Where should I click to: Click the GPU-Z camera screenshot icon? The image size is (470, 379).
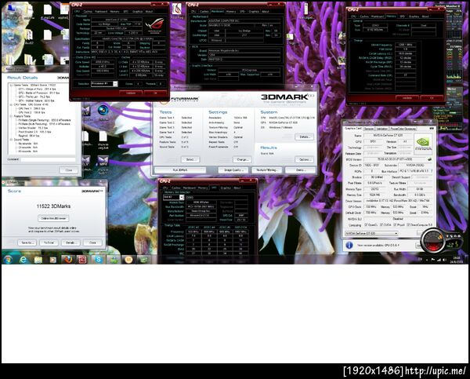432,129
